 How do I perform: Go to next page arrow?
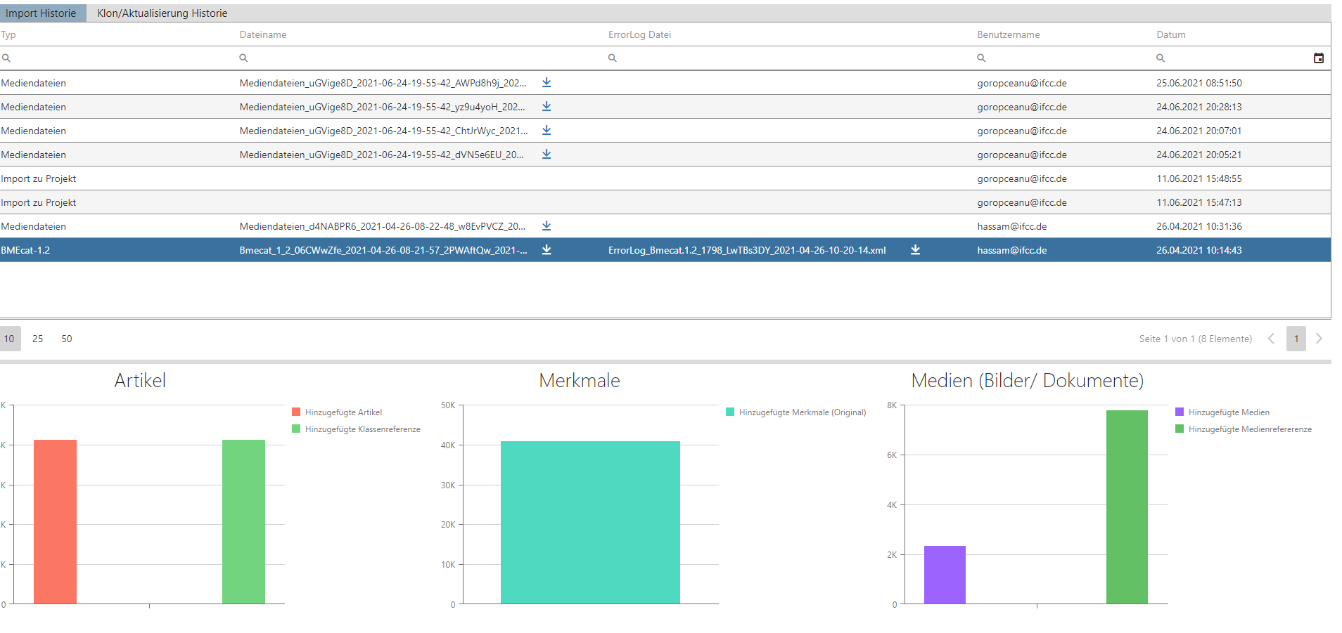(1319, 339)
